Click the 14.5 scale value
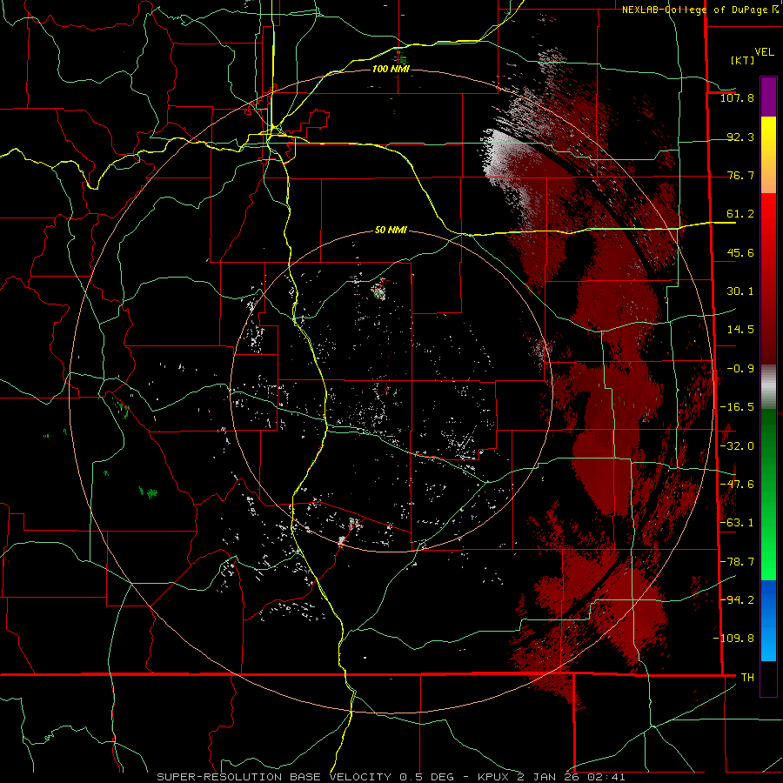This screenshot has height=783, width=783. [x=740, y=330]
